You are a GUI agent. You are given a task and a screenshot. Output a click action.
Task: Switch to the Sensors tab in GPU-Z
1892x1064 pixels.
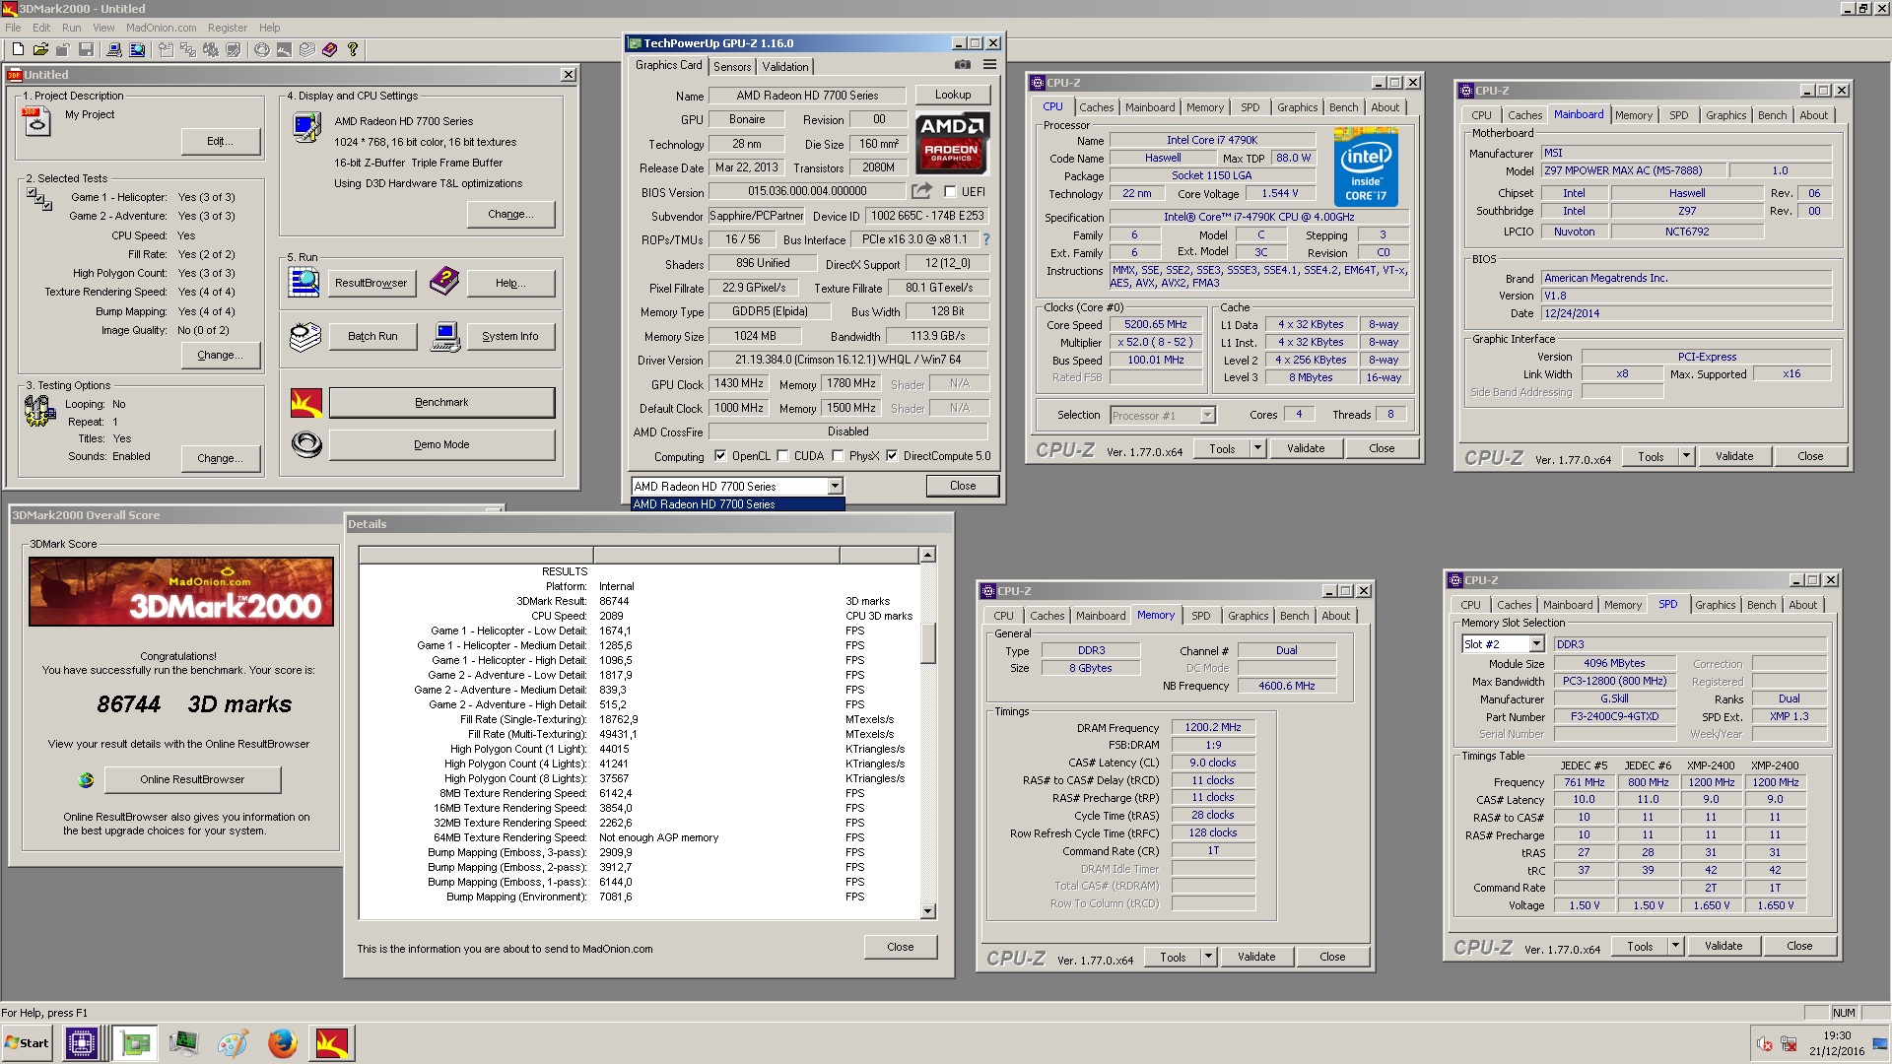tap(732, 67)
